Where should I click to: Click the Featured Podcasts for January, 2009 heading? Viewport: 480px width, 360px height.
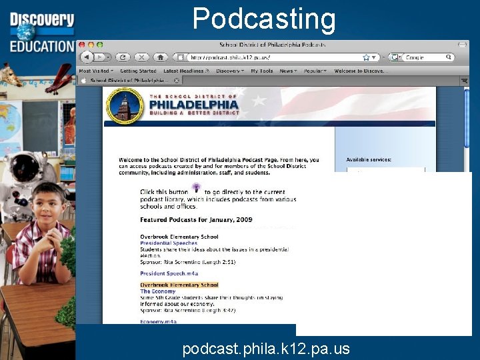click(196, 220)
